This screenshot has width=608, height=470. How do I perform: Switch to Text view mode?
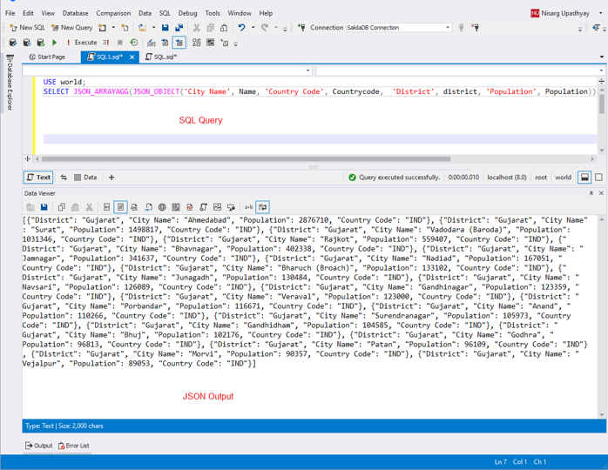[38, 178]
